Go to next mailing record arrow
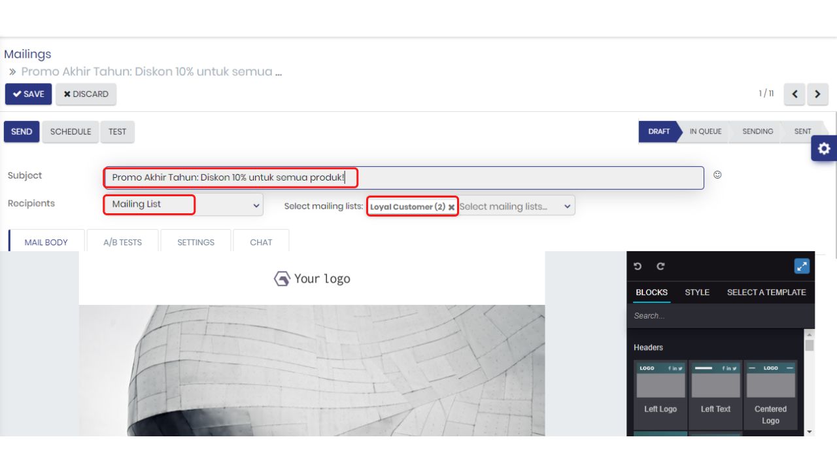 (817, 94)
